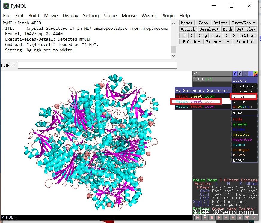Choose color 'by chain' submenu
The image size is (261, 223).
coord(245,91)
